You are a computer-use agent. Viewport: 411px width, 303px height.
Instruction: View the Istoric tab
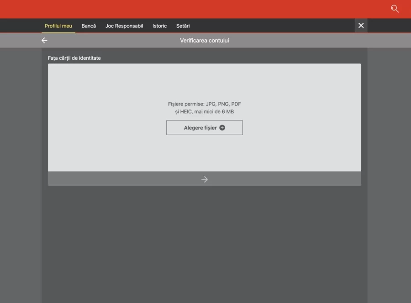[x=160, y=26]
